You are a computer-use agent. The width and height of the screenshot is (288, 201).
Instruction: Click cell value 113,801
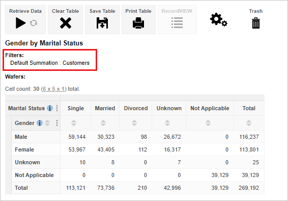[x=249, y=149]
